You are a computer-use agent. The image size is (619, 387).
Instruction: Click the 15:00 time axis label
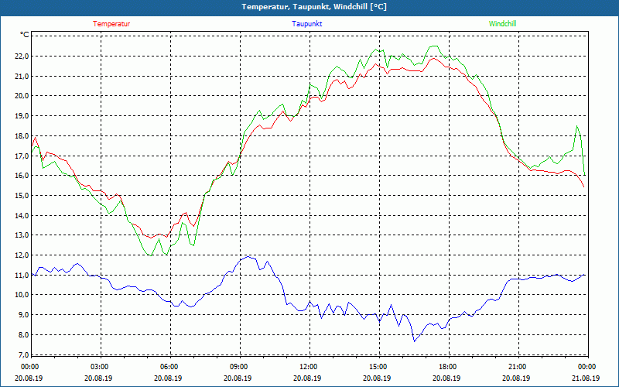point(378,366)
